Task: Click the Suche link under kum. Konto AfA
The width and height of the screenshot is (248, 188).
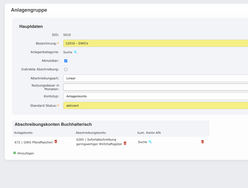Action: point(142,142)
